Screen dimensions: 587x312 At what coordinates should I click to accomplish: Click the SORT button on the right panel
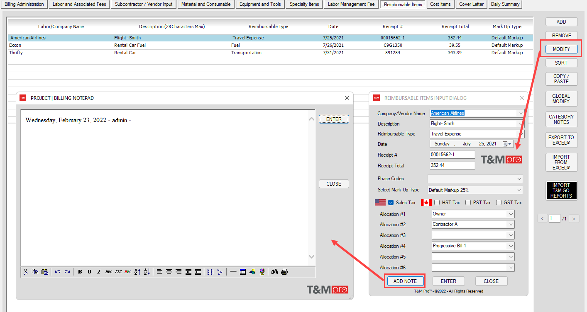561,63
